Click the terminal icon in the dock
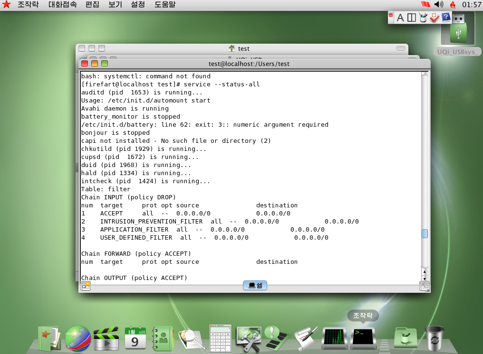483x354 pixels. click(363, 338)
